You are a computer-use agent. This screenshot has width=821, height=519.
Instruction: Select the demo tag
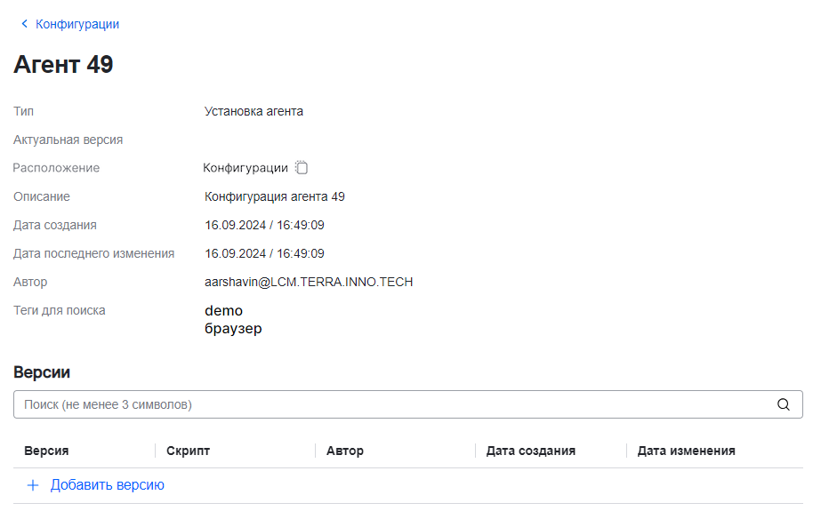click(224, 310)
